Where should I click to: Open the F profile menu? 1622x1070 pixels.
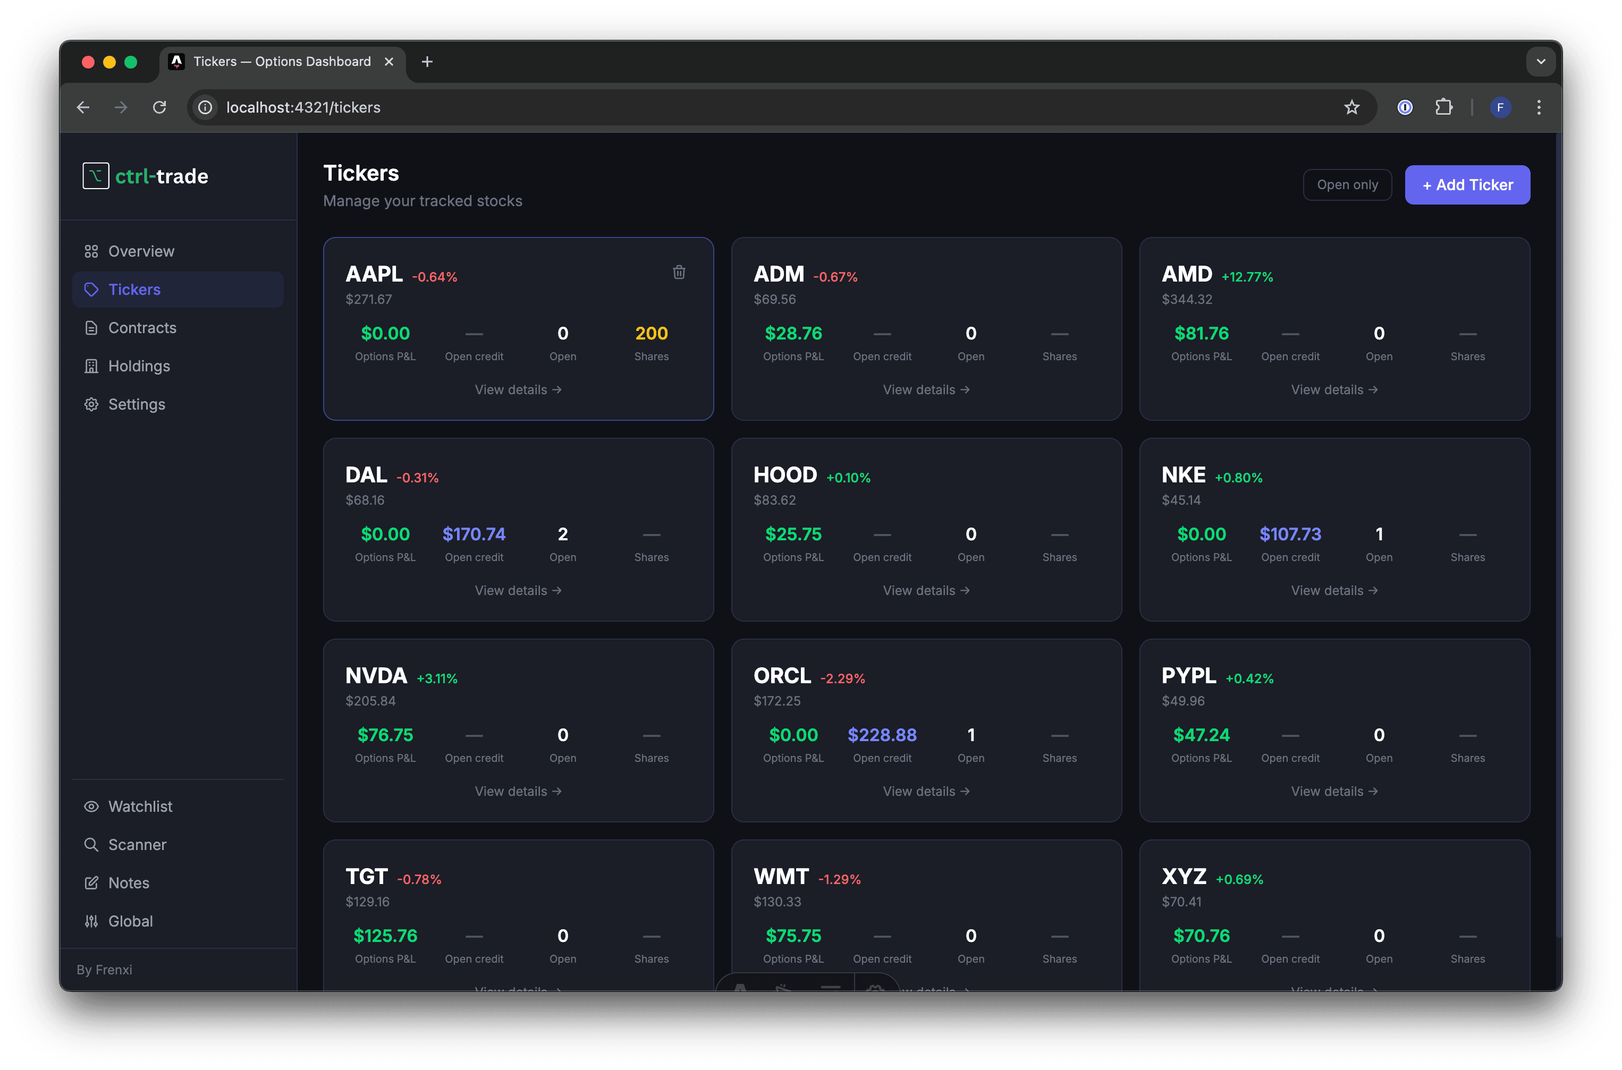(1500, 107)
